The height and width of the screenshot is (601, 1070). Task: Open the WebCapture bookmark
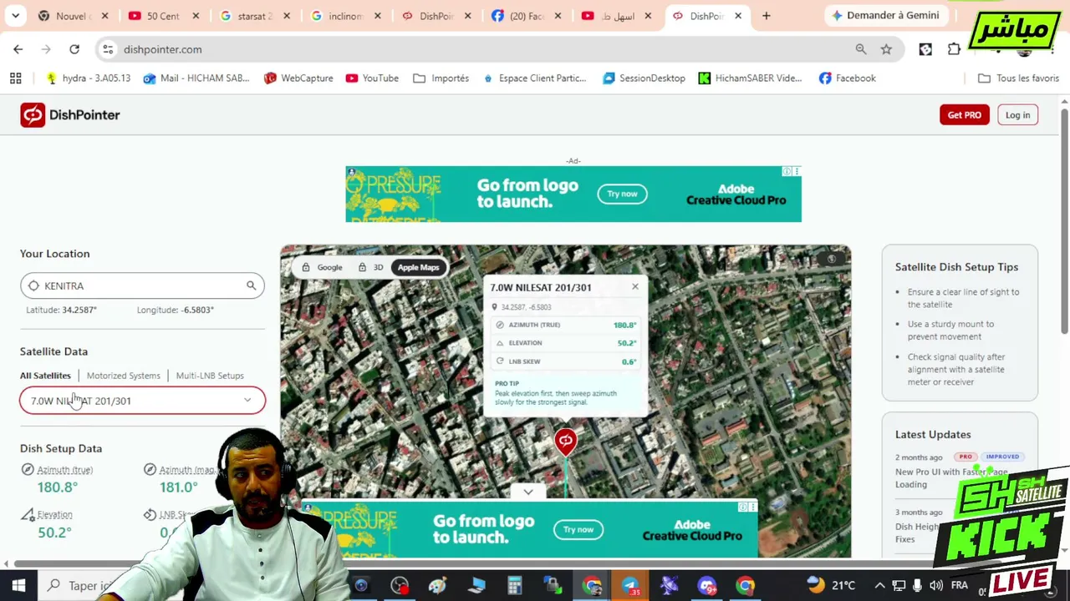click(x=298, y=78)
